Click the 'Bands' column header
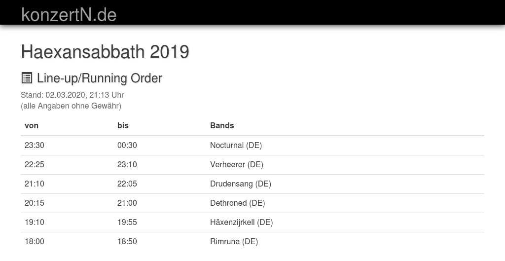Screen dimensions: 505x261 pyautogui.click(x=222, y=125)
